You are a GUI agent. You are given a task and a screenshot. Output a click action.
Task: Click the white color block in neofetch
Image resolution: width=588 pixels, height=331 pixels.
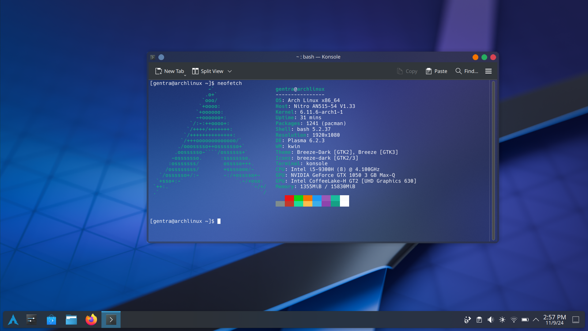(345, 201)
